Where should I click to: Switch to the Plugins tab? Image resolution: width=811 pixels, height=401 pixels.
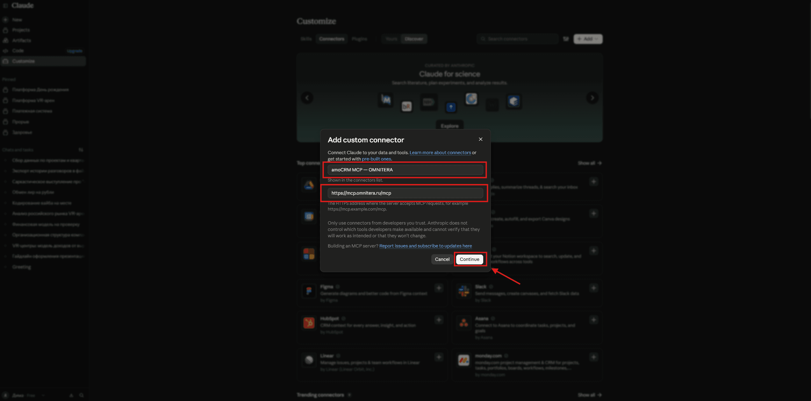[359, 39]
